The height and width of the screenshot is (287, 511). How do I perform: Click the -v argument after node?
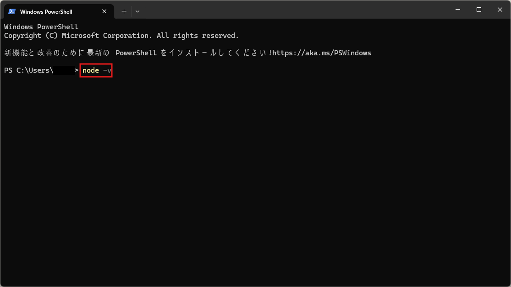coord(107,70)
